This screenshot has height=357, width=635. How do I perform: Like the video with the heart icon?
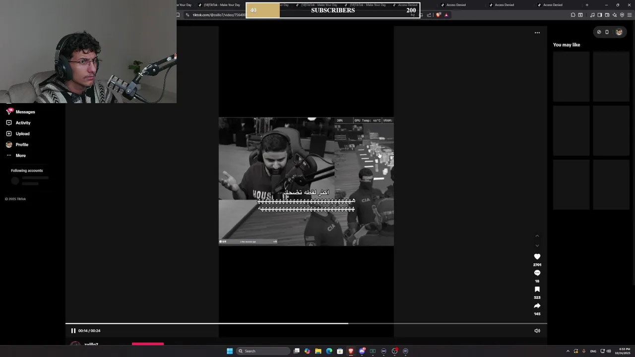(537, 256)
